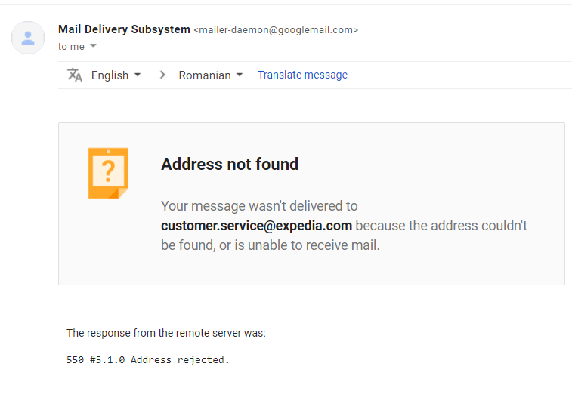Click the 'Address not found' heading
This screenshot has height=419, width=572.
tap(230, 164)
